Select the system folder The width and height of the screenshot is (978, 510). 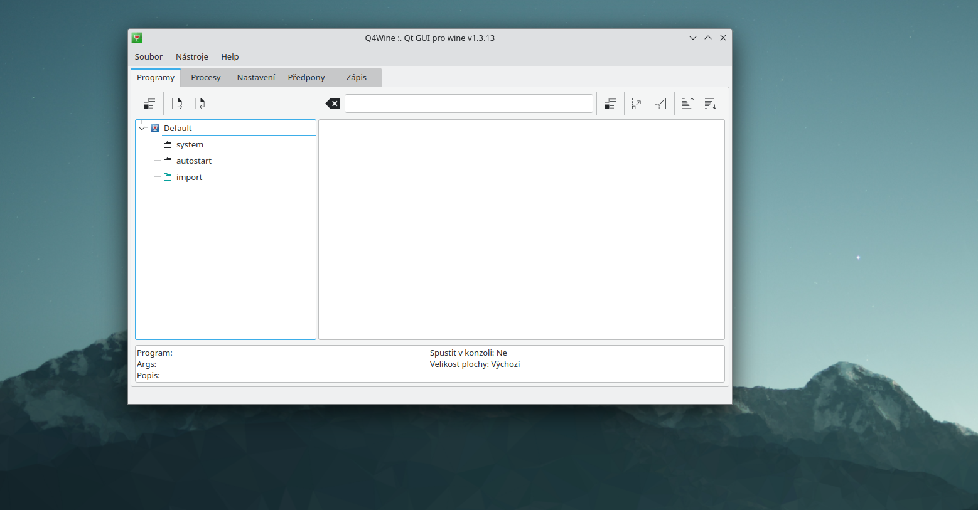(190, 144)
